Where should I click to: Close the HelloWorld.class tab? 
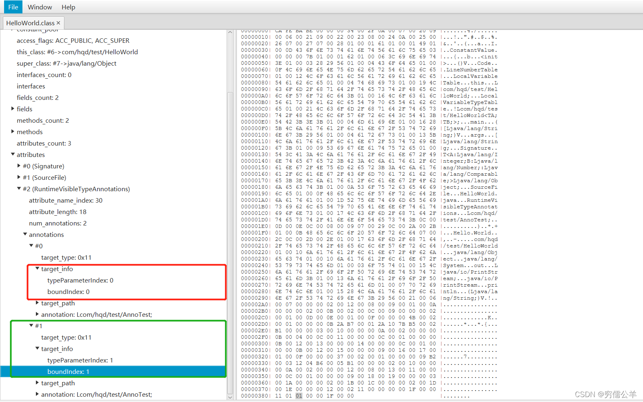click(58, 23)
